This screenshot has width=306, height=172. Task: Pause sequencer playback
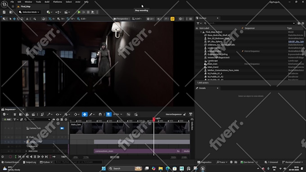click(x=35, y=157)
